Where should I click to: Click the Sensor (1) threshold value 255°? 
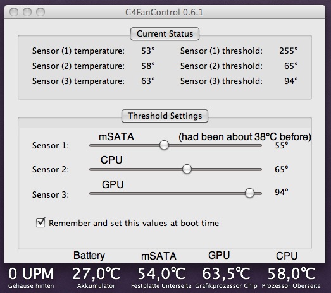289,51
